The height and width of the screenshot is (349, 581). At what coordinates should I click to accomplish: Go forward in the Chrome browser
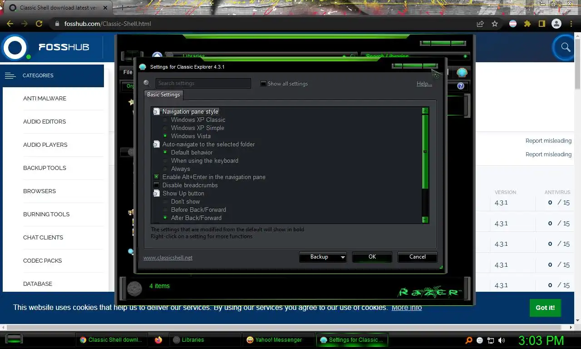click(x=25, y=24)
